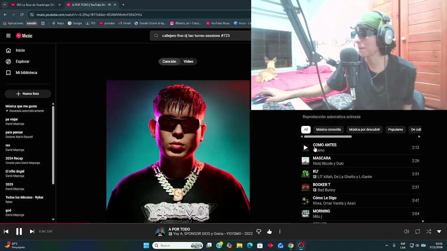Click the MORNING song thumbnail
447x251 pixels.
[306, 214]
